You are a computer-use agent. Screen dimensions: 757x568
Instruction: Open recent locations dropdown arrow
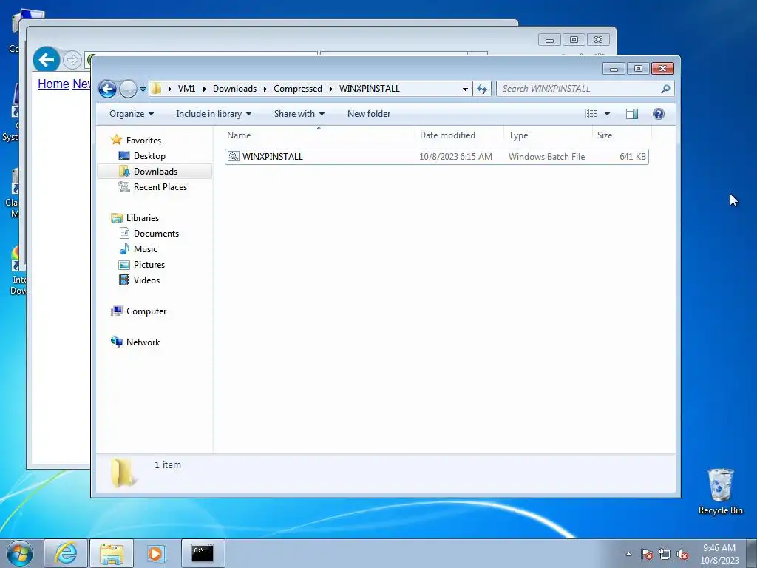(143, 89)
